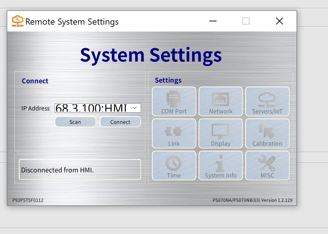Maximize the Remote System Settings window

coord(246,21)
